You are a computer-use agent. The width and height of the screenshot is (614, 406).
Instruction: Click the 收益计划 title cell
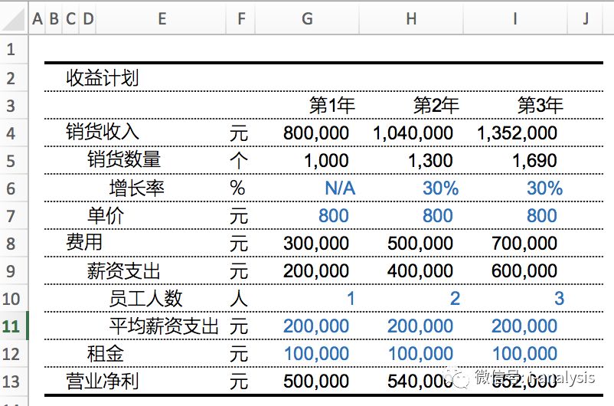pyautogui.click(x=102, y=77)
